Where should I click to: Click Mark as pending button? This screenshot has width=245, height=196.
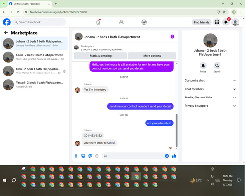point(100,56)
